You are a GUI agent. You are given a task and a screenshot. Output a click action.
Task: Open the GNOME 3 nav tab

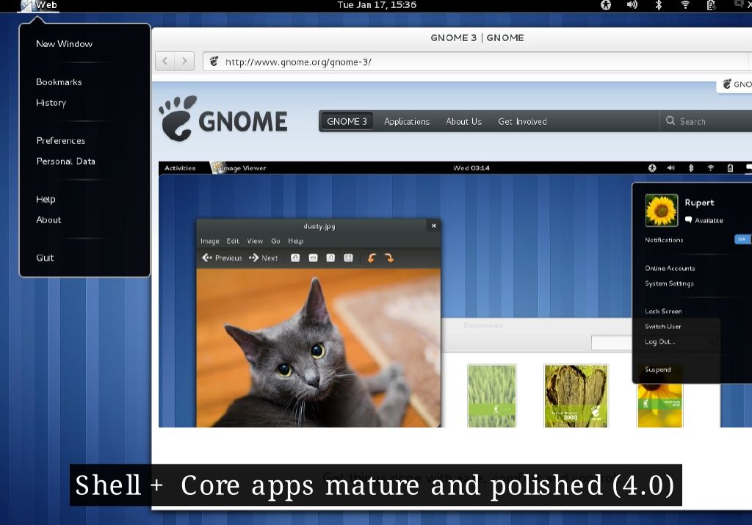[x=347, y=121]
